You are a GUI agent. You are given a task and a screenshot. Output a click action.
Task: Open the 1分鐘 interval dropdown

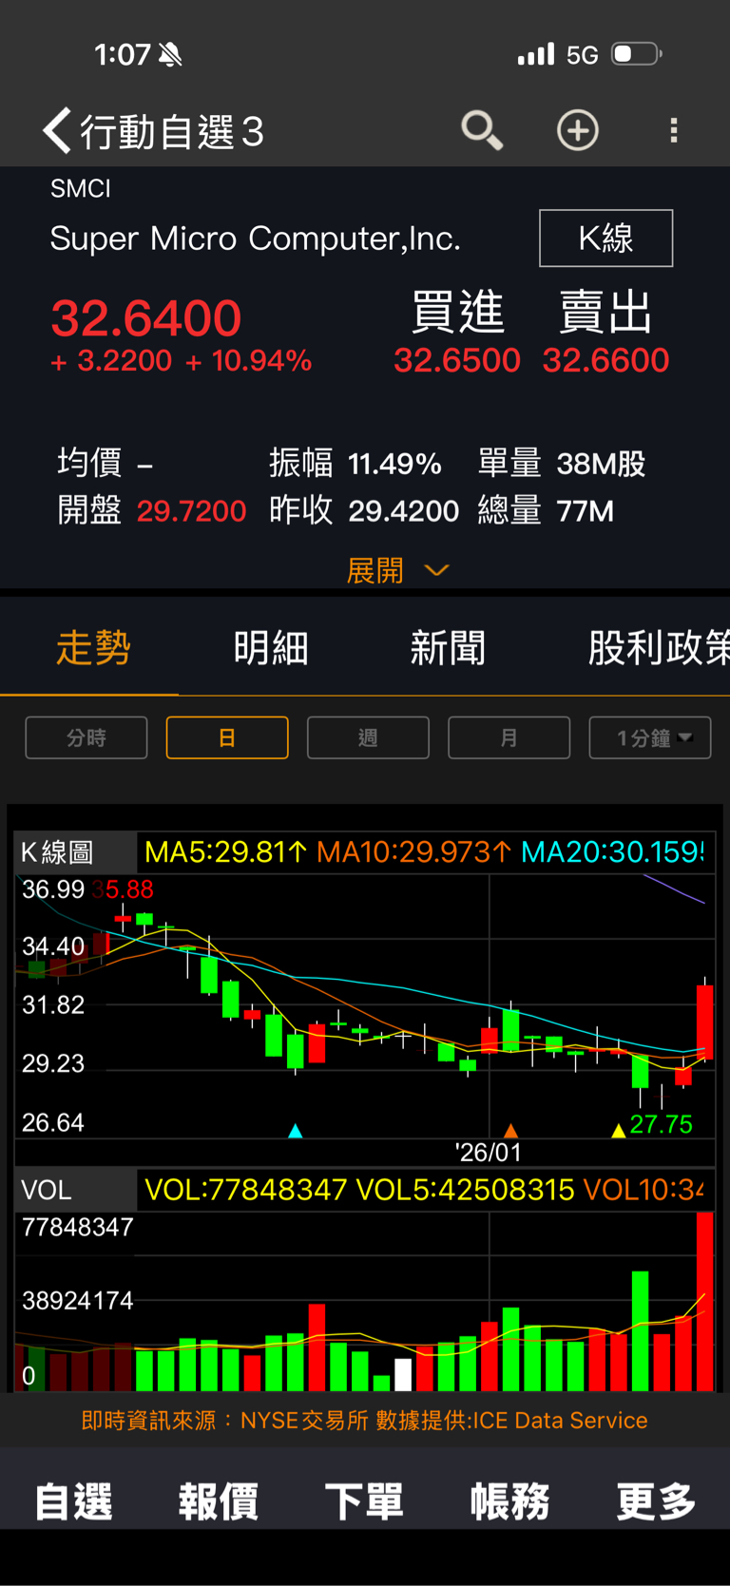tap(650, 737)
